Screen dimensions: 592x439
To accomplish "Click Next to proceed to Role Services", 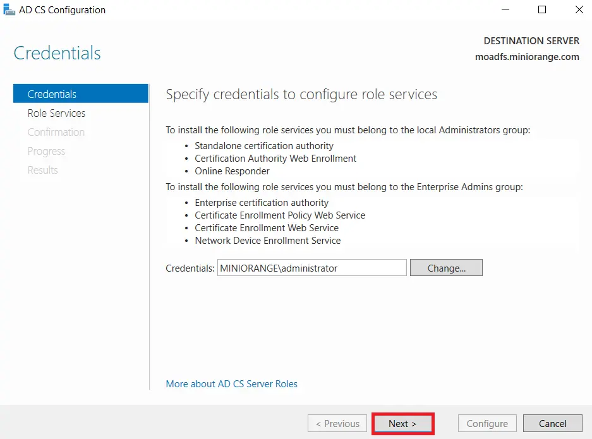I will coord(402,423).
